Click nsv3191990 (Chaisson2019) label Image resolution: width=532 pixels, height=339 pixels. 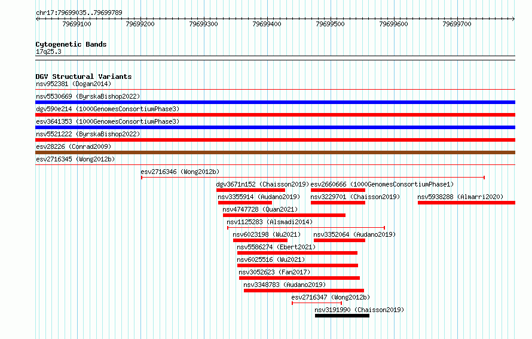[x=359, y=310]
